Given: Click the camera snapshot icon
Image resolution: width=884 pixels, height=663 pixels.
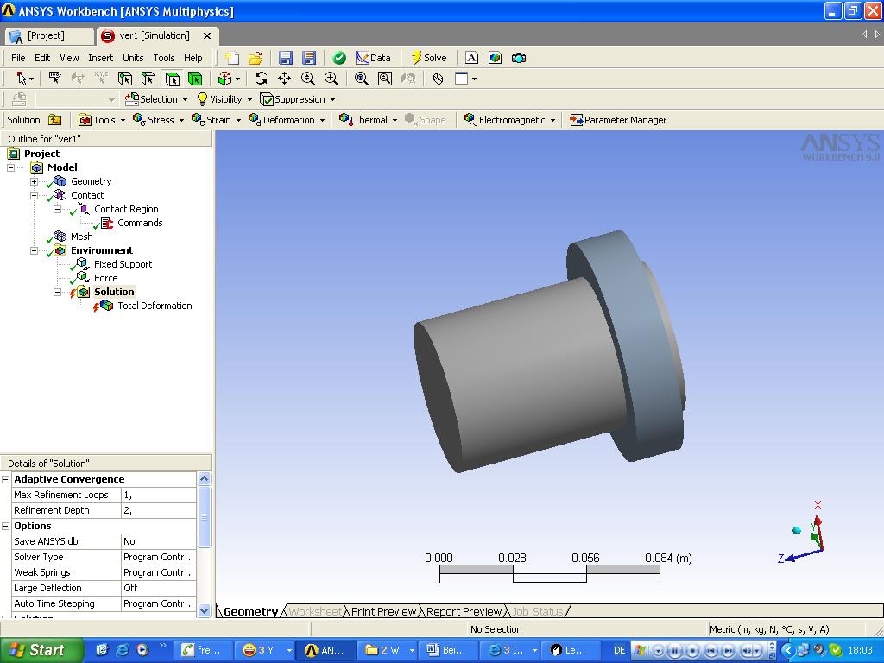Looking at the screenshot, I should coord(519,58).
